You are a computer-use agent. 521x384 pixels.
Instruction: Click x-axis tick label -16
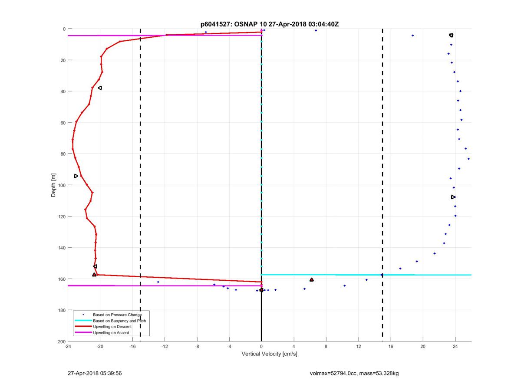point(132,347)
